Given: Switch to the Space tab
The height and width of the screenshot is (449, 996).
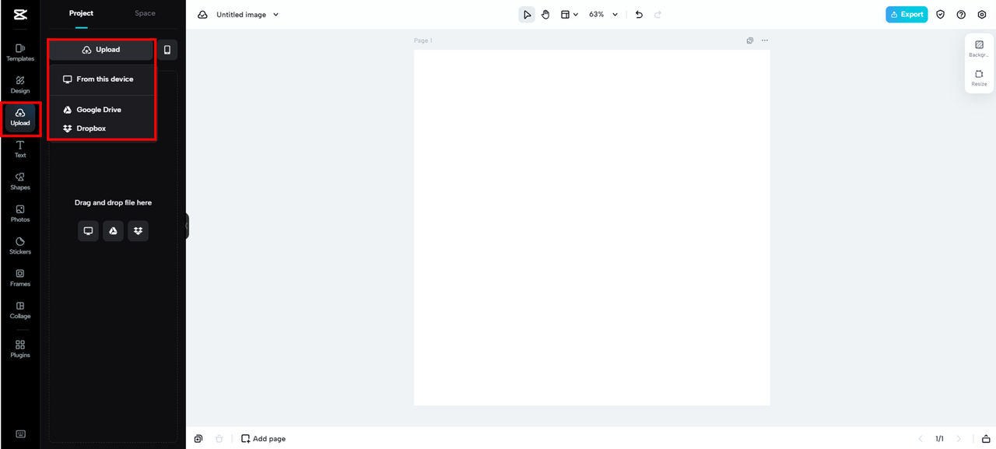Looking at the screenshot, I should point(145,13).
